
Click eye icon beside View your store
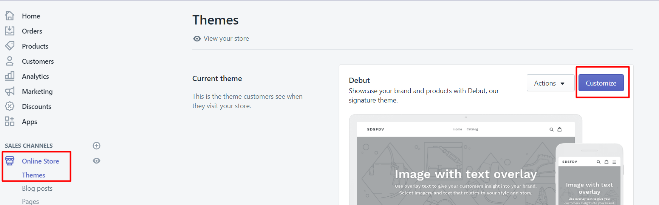coord(197,38)
